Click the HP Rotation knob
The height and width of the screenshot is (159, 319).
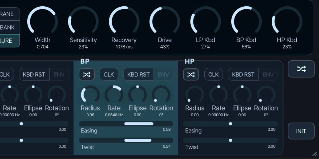tap(266, 94)
